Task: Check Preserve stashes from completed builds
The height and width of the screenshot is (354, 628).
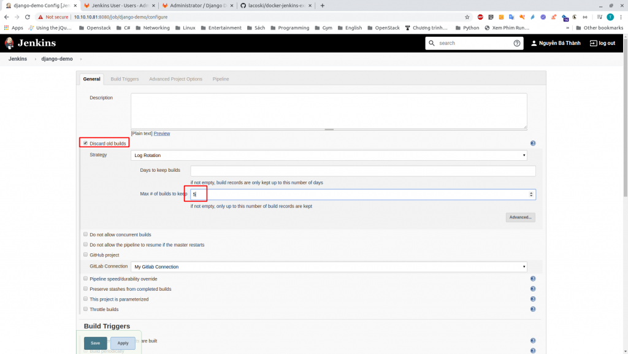Action: pos(85,288)
